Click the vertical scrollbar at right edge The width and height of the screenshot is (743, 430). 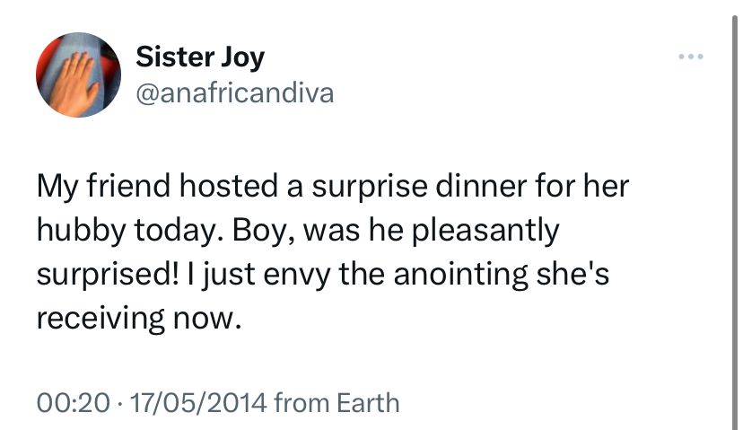tap(734, 223)
